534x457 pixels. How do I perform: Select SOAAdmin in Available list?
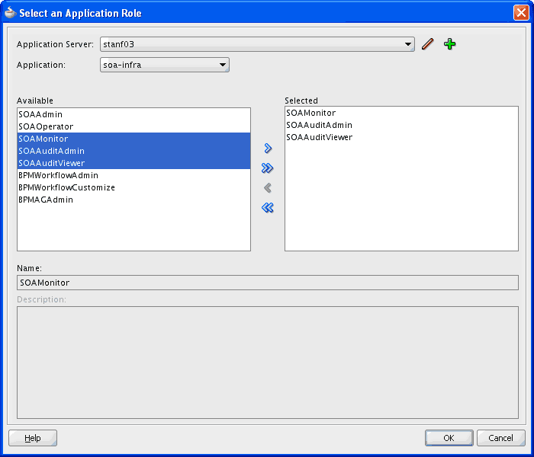pyautogui.click(x=133, y=114)
